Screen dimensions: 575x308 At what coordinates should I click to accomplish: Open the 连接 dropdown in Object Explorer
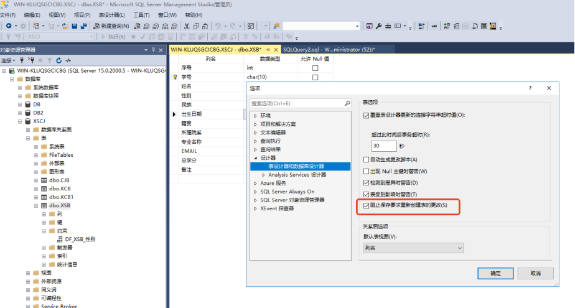(8, 60)
